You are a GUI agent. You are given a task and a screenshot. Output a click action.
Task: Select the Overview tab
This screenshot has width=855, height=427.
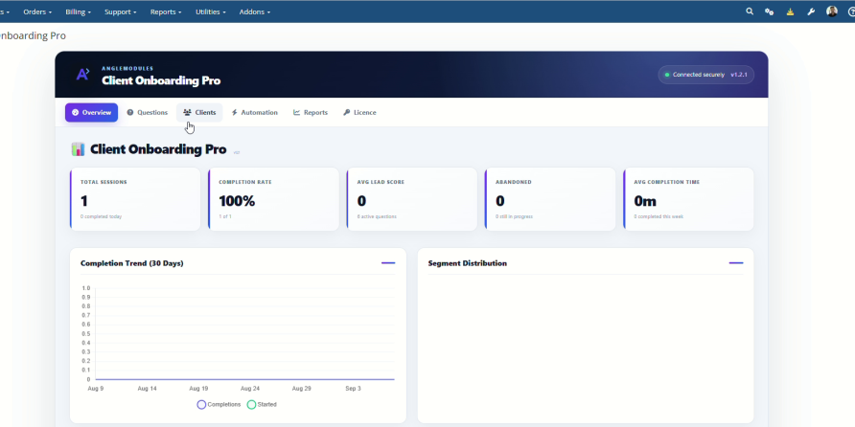(92, 112)
